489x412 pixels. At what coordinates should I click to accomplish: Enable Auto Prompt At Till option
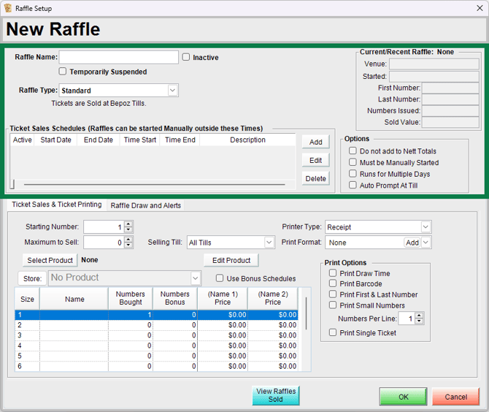(x=353, y=186)
